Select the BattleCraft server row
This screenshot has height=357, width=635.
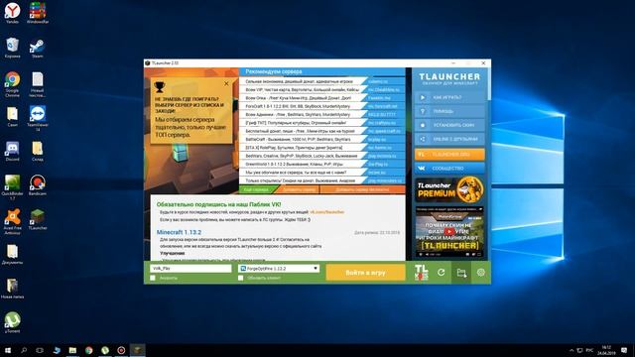pyautogui.click(x=321, y=139)
